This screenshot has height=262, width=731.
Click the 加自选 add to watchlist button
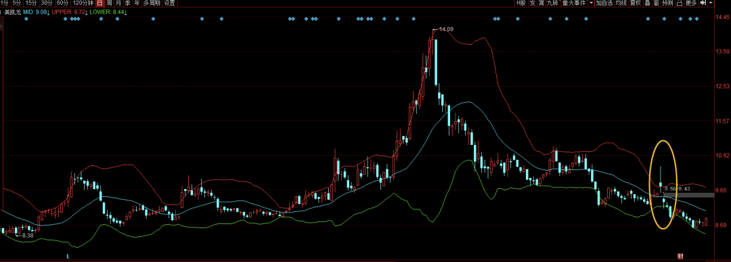(604, 3)
